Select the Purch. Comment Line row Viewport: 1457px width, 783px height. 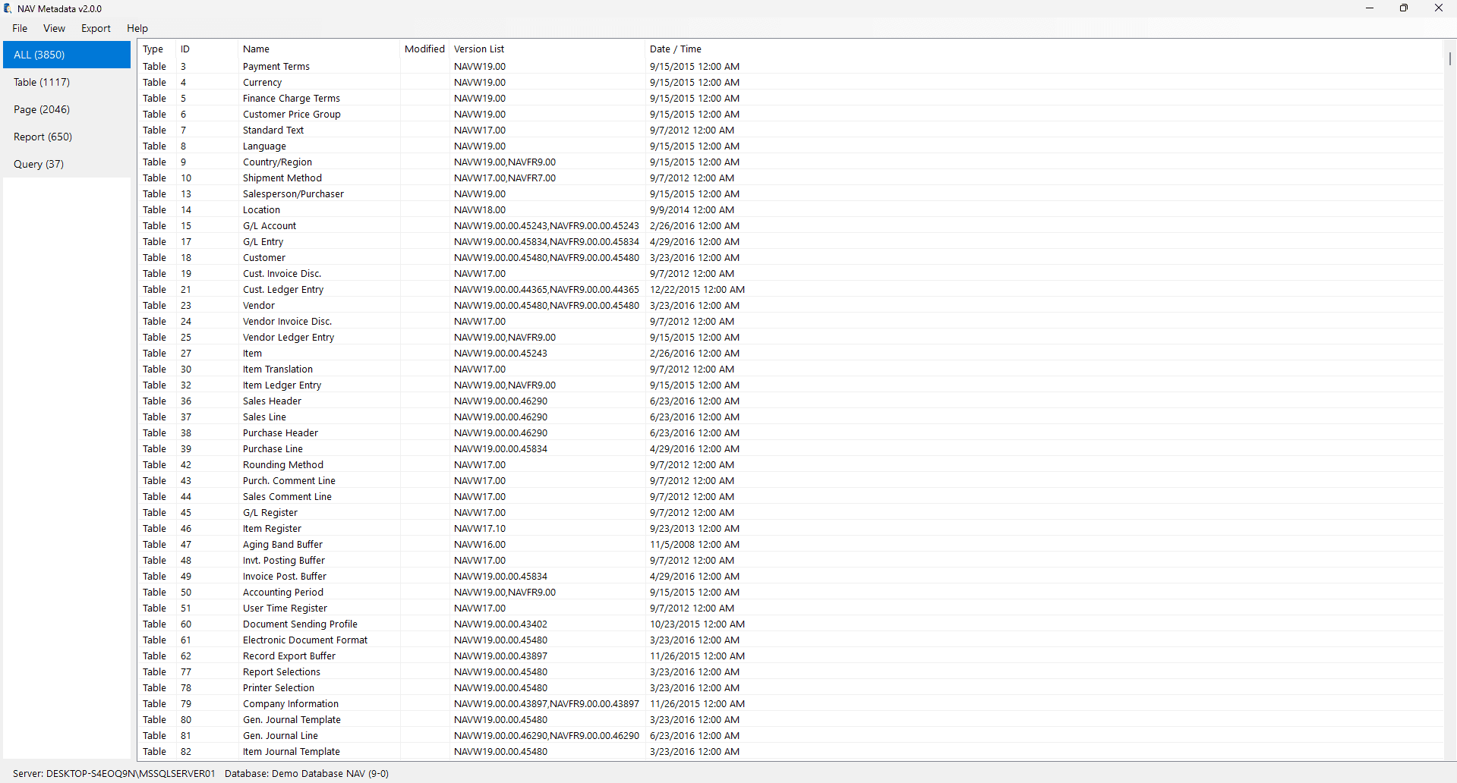[x=790, y=480]
